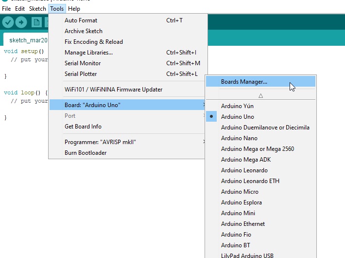Viewport: 345px width, 258px height.
Task: Select the Arduino Nano board
Action: tap(261, 138)
